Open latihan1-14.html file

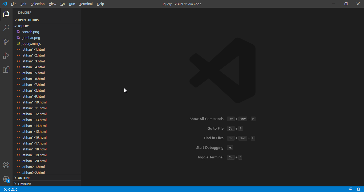47,126
